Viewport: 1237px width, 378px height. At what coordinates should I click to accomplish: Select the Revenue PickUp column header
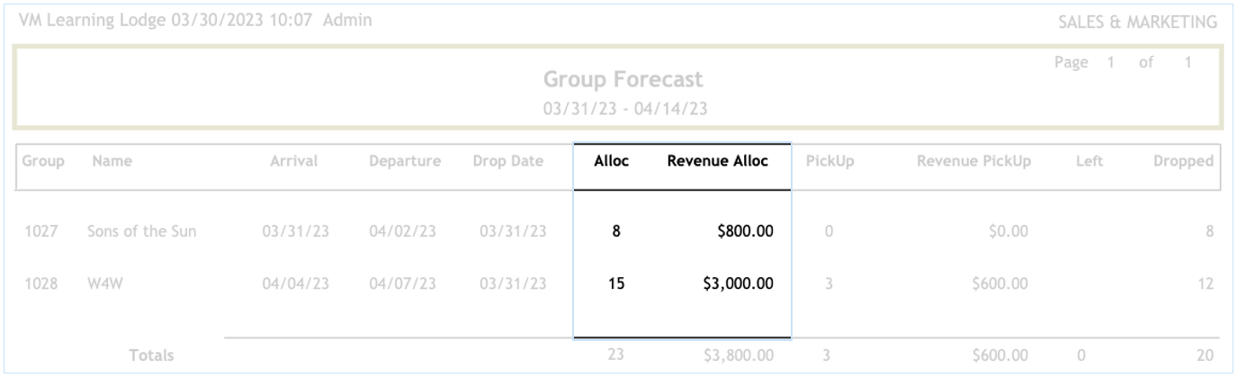click(x=975, y=161)
